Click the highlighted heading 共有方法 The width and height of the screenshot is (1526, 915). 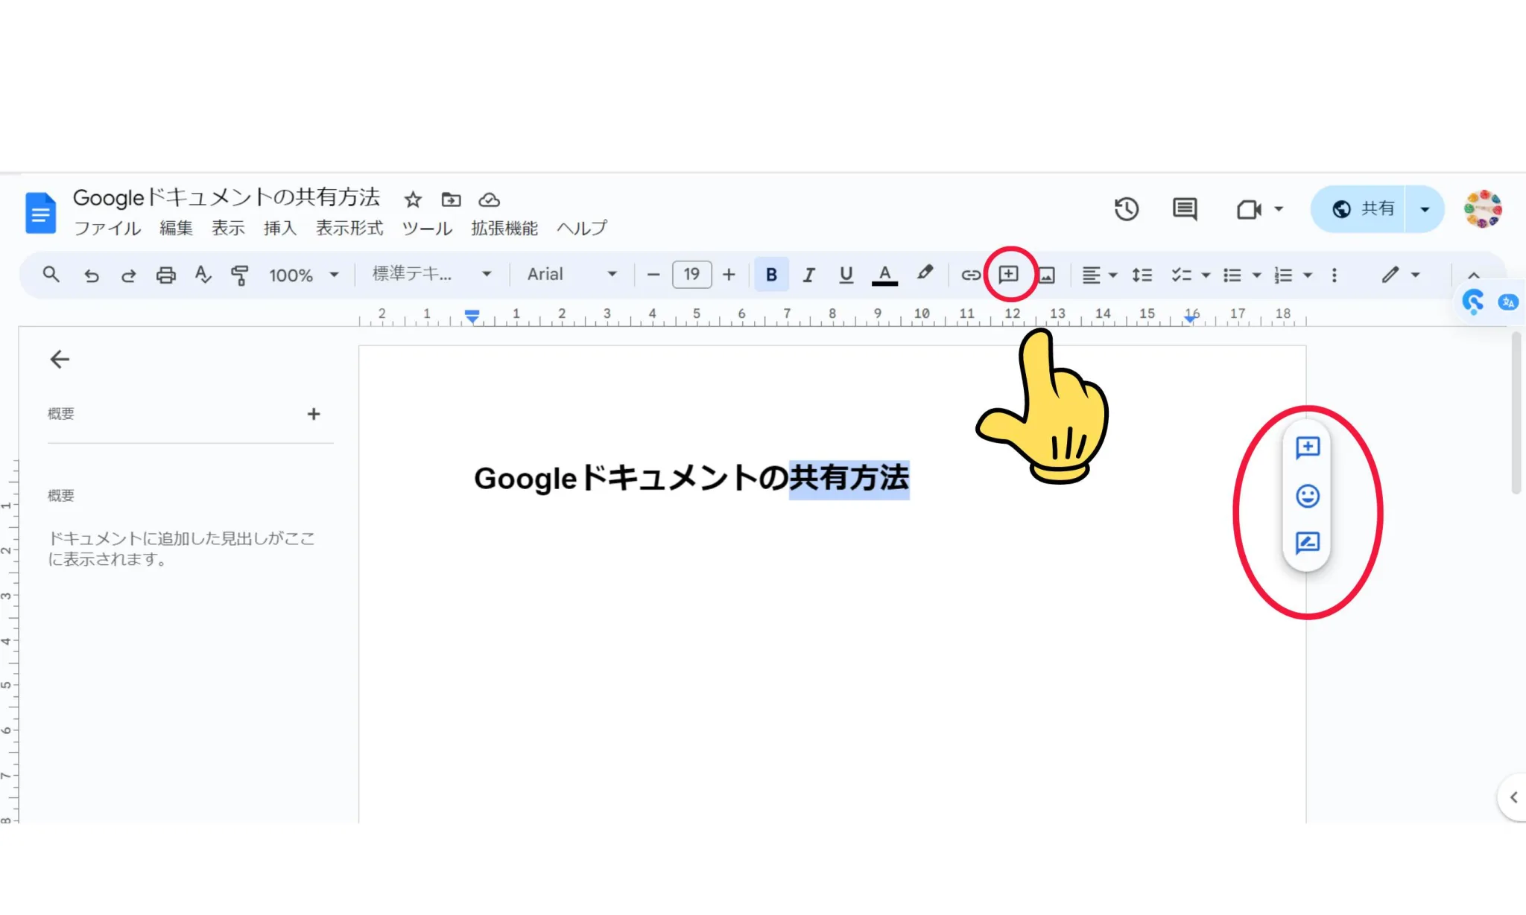click(849, 479)
